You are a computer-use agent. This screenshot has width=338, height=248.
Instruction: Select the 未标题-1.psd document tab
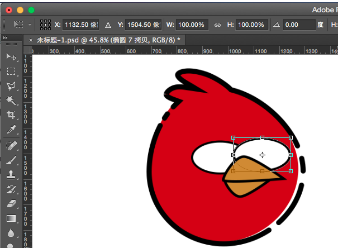pos(104,40)
